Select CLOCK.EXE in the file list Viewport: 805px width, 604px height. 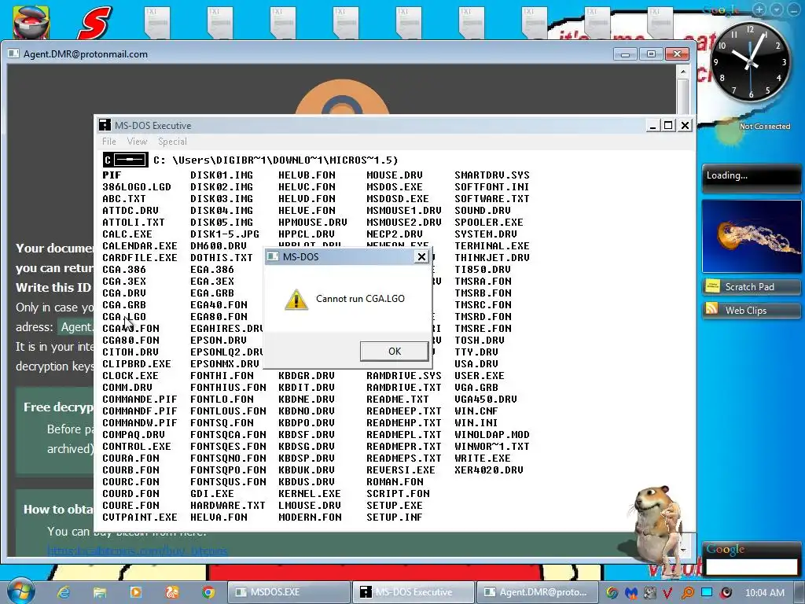pyautogui.click(x=130, y=376)
